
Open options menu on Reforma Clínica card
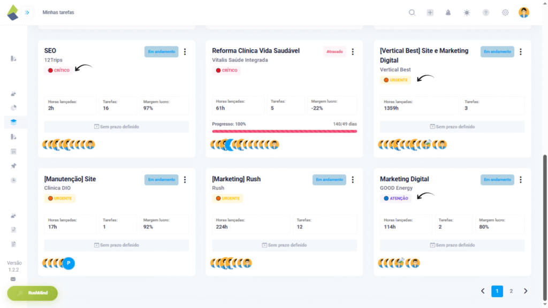pos(353,52)
